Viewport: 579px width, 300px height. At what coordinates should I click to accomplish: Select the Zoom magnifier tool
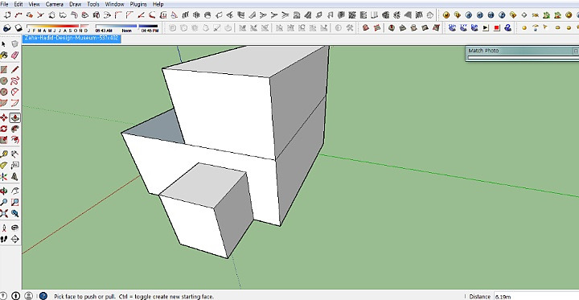4,202
